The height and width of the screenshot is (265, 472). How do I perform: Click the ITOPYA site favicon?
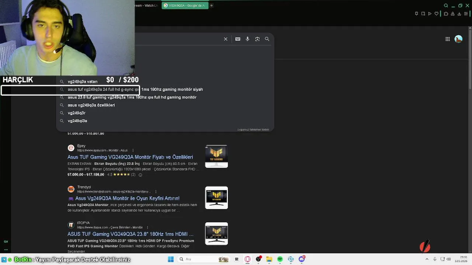point(71,225)
